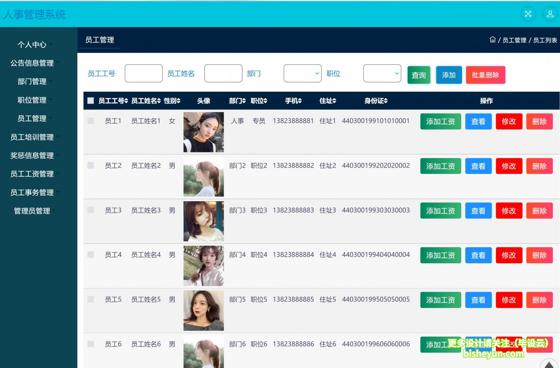Sort by 身份证 column sort icon
Image resolution: width=560 pixels, height=368 pixels.
[x=385, y=101]
